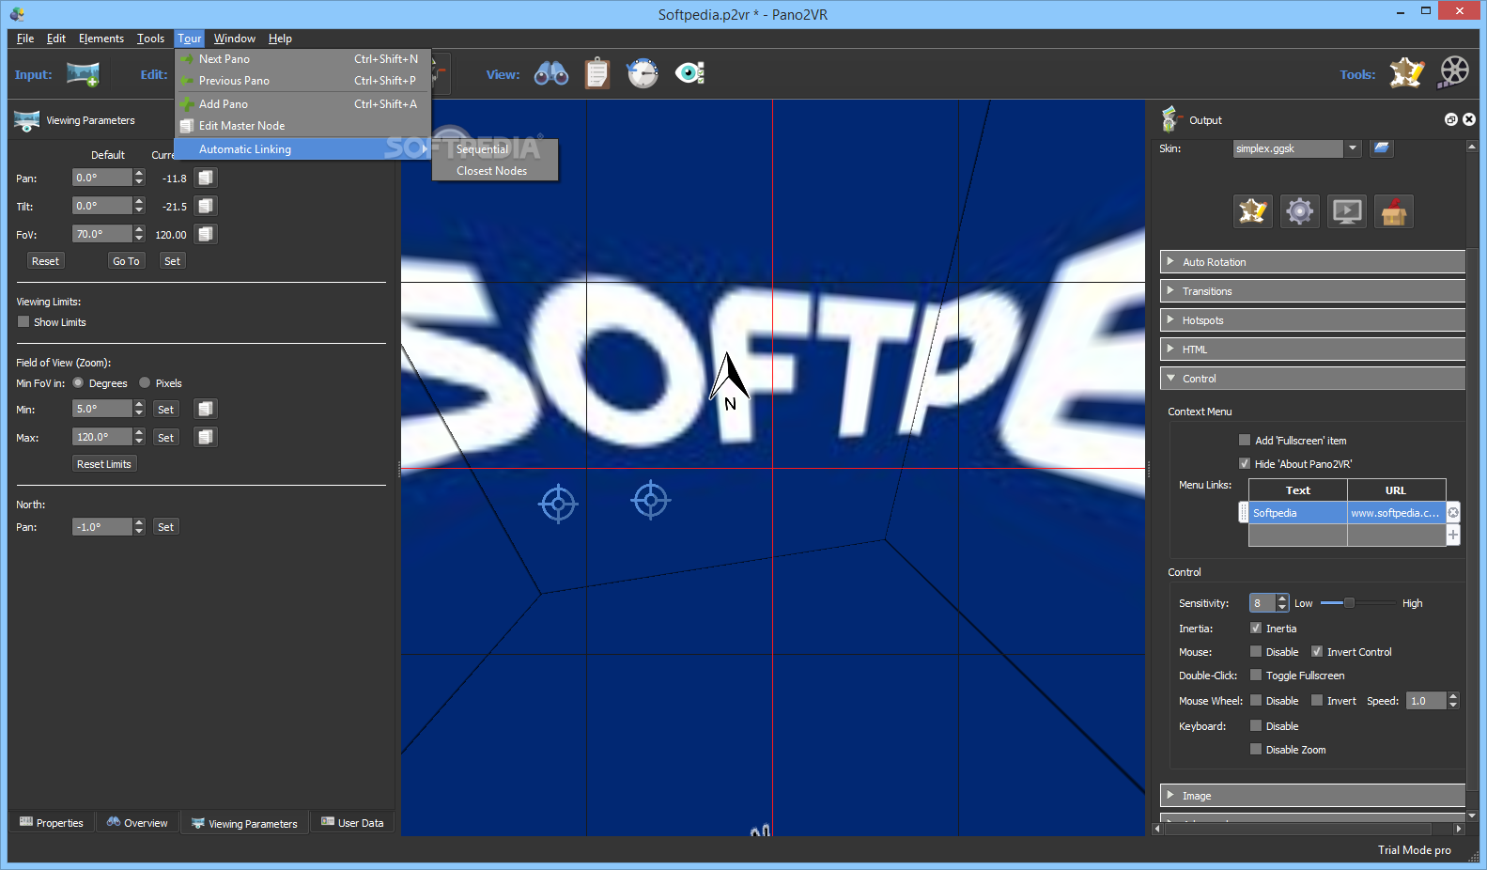Increase the default Pan spinner value
The width and height of the screenshot is (1487, 870).
[139, 173]
